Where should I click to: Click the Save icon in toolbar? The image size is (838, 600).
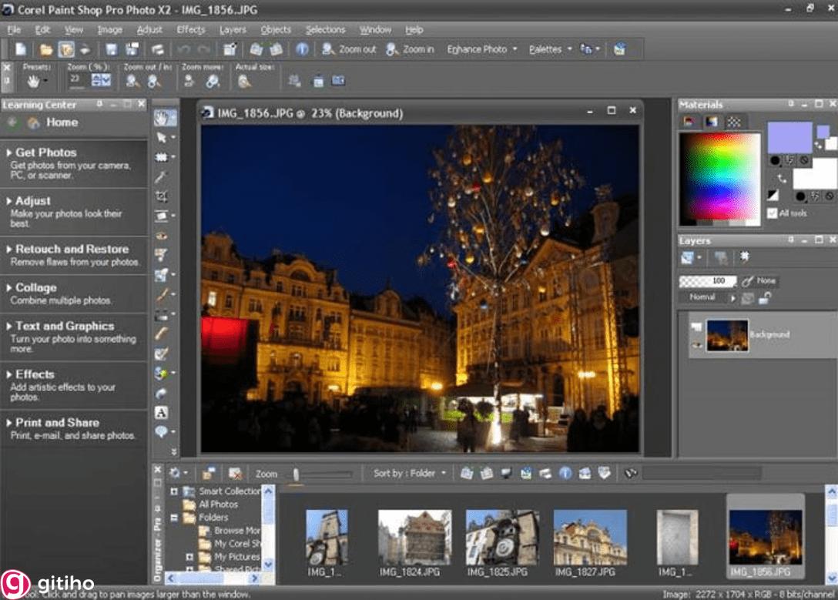112,49
